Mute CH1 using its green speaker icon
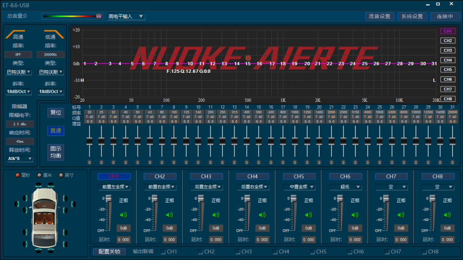Viewport: 463px width, 260px height. pyautogui.click(x=123, y=215)
